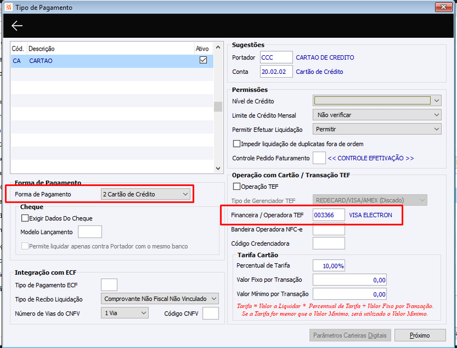
Task: Open Permitir Efetuar Liquidação dropdown
Action: [377, 129]
